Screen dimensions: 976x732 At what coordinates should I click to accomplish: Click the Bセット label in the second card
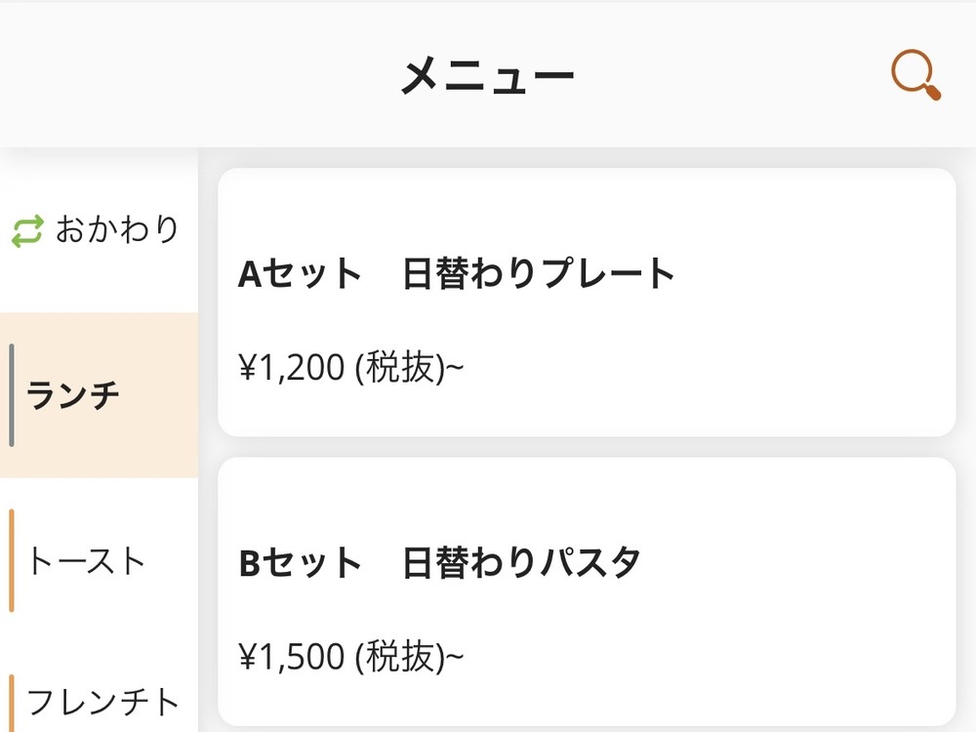[300, 564]
